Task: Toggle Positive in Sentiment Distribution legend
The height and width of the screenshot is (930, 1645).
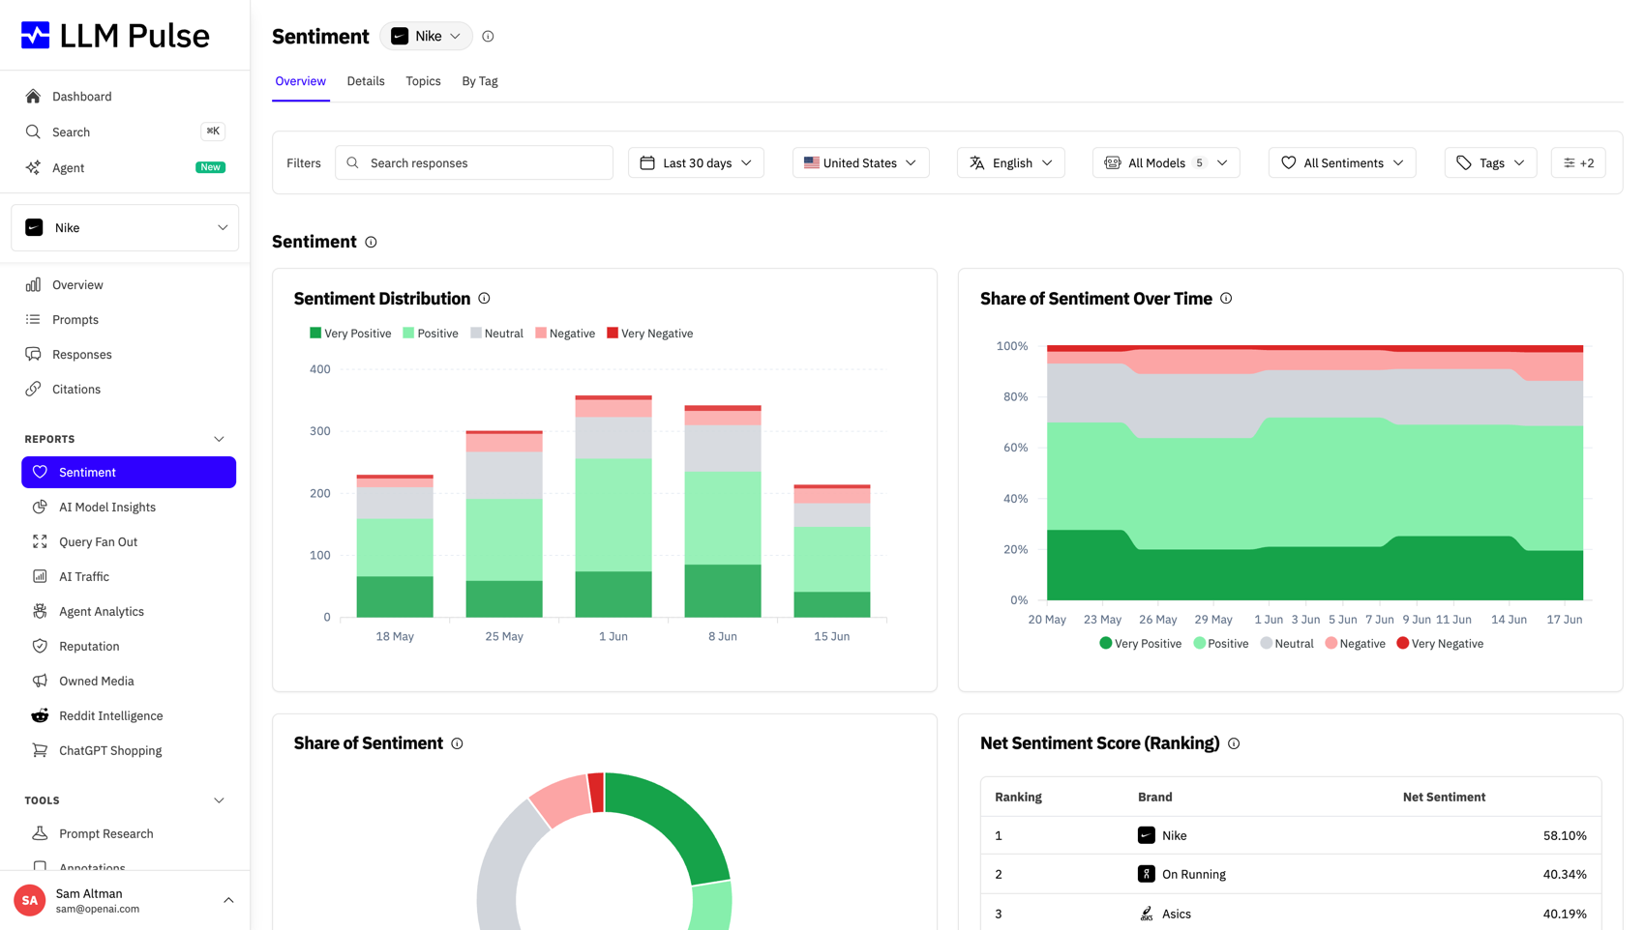Action: click(x=431, y=334)
